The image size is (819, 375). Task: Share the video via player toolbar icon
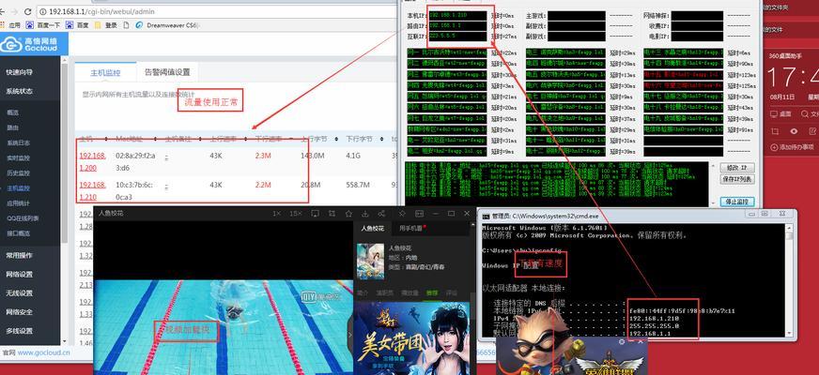tap(382, 214)
